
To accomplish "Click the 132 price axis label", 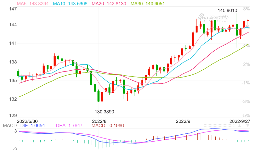I will coord(13,99).
